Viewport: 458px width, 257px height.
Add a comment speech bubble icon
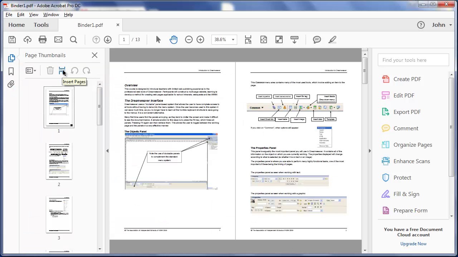[317, 40]
